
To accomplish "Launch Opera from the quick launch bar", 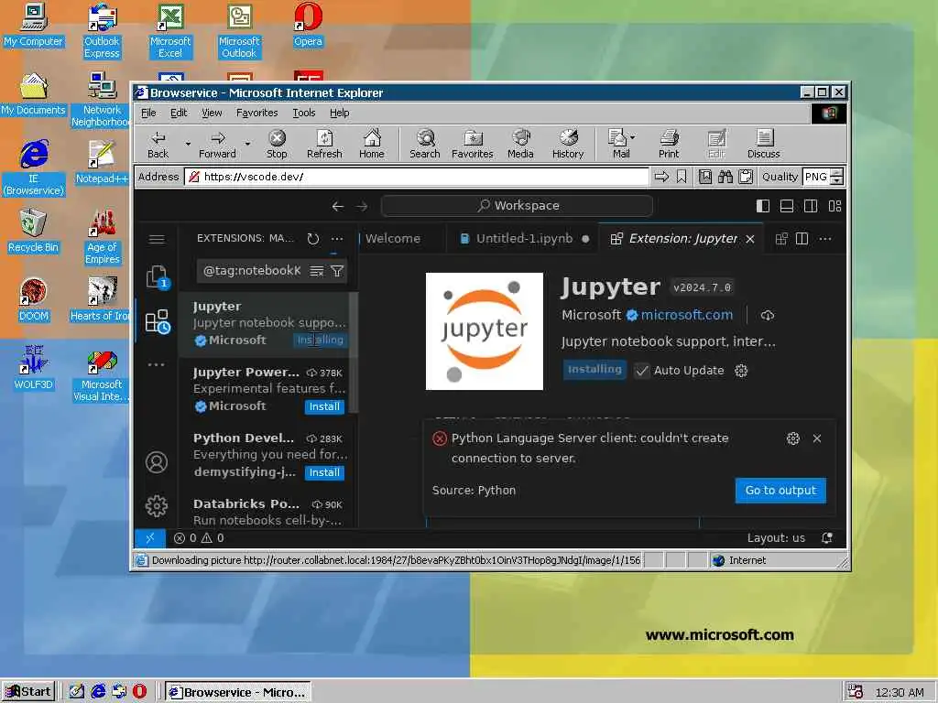I will click(x=139, y=692).
